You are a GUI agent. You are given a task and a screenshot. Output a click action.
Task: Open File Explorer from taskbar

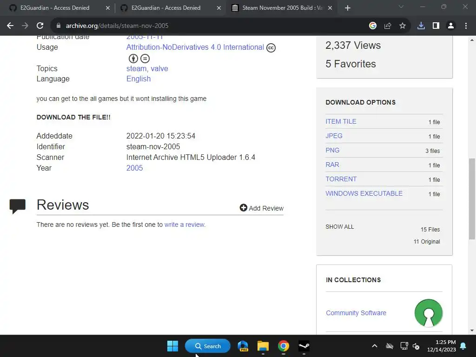click(x=263, y=346)
